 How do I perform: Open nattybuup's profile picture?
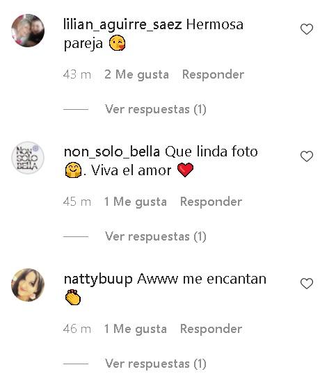point(28,285)
